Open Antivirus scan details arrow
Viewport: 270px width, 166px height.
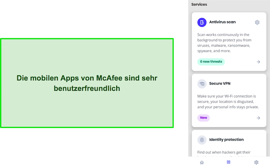pos(258,62)
